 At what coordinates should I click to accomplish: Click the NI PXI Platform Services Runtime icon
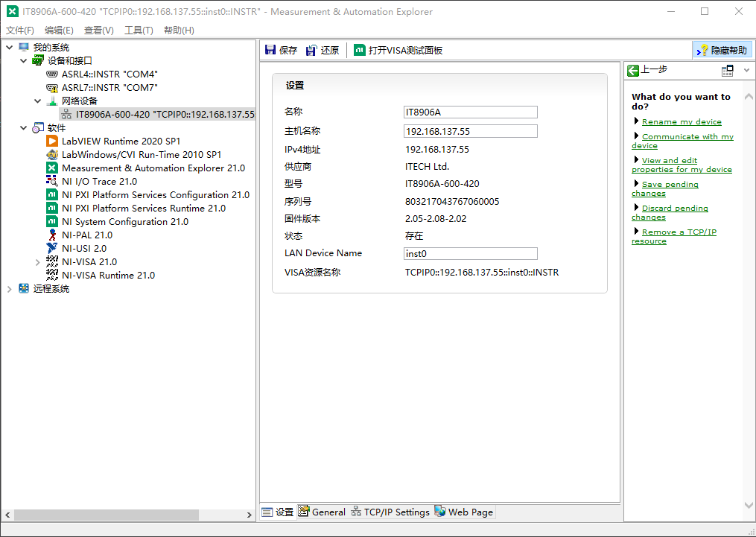52,209
